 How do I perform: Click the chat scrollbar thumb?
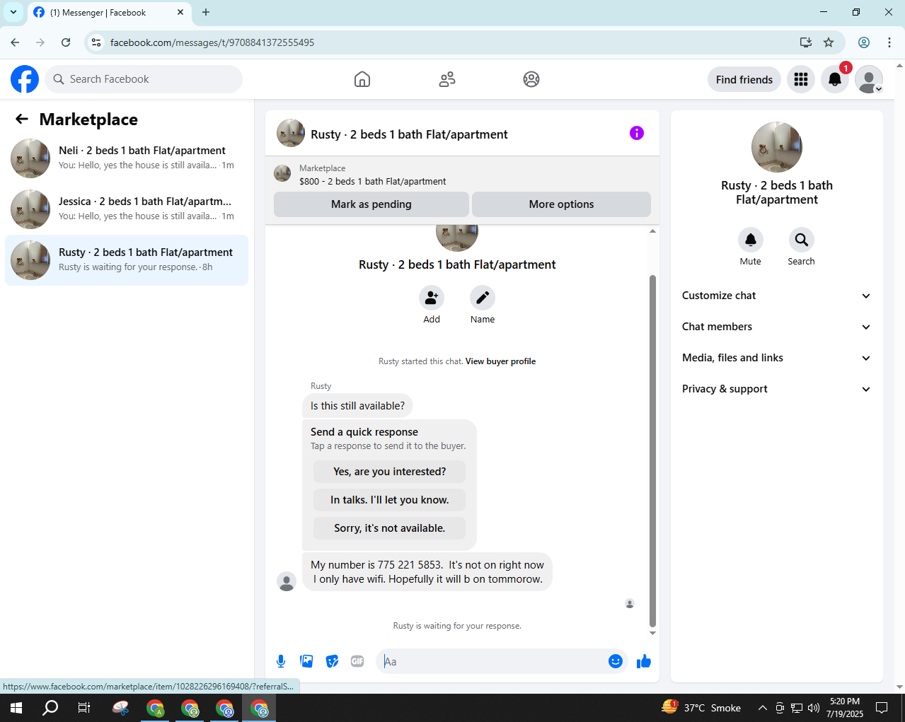[x=652, y=451]
